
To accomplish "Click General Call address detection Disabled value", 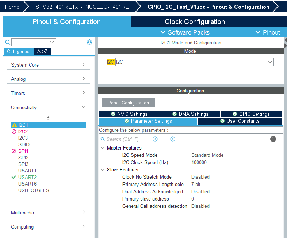I will click(200, 206).
